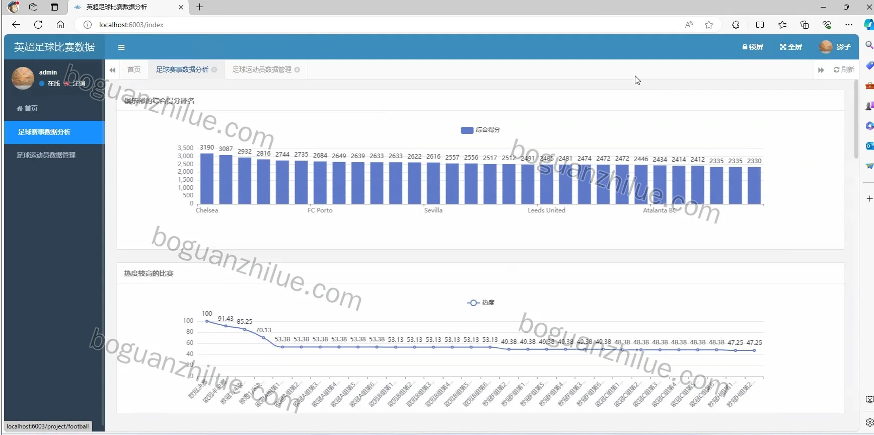This screenshot has height=435, width=874.
Task: Toggle the 综合得分 legend series
Action: 480,130
